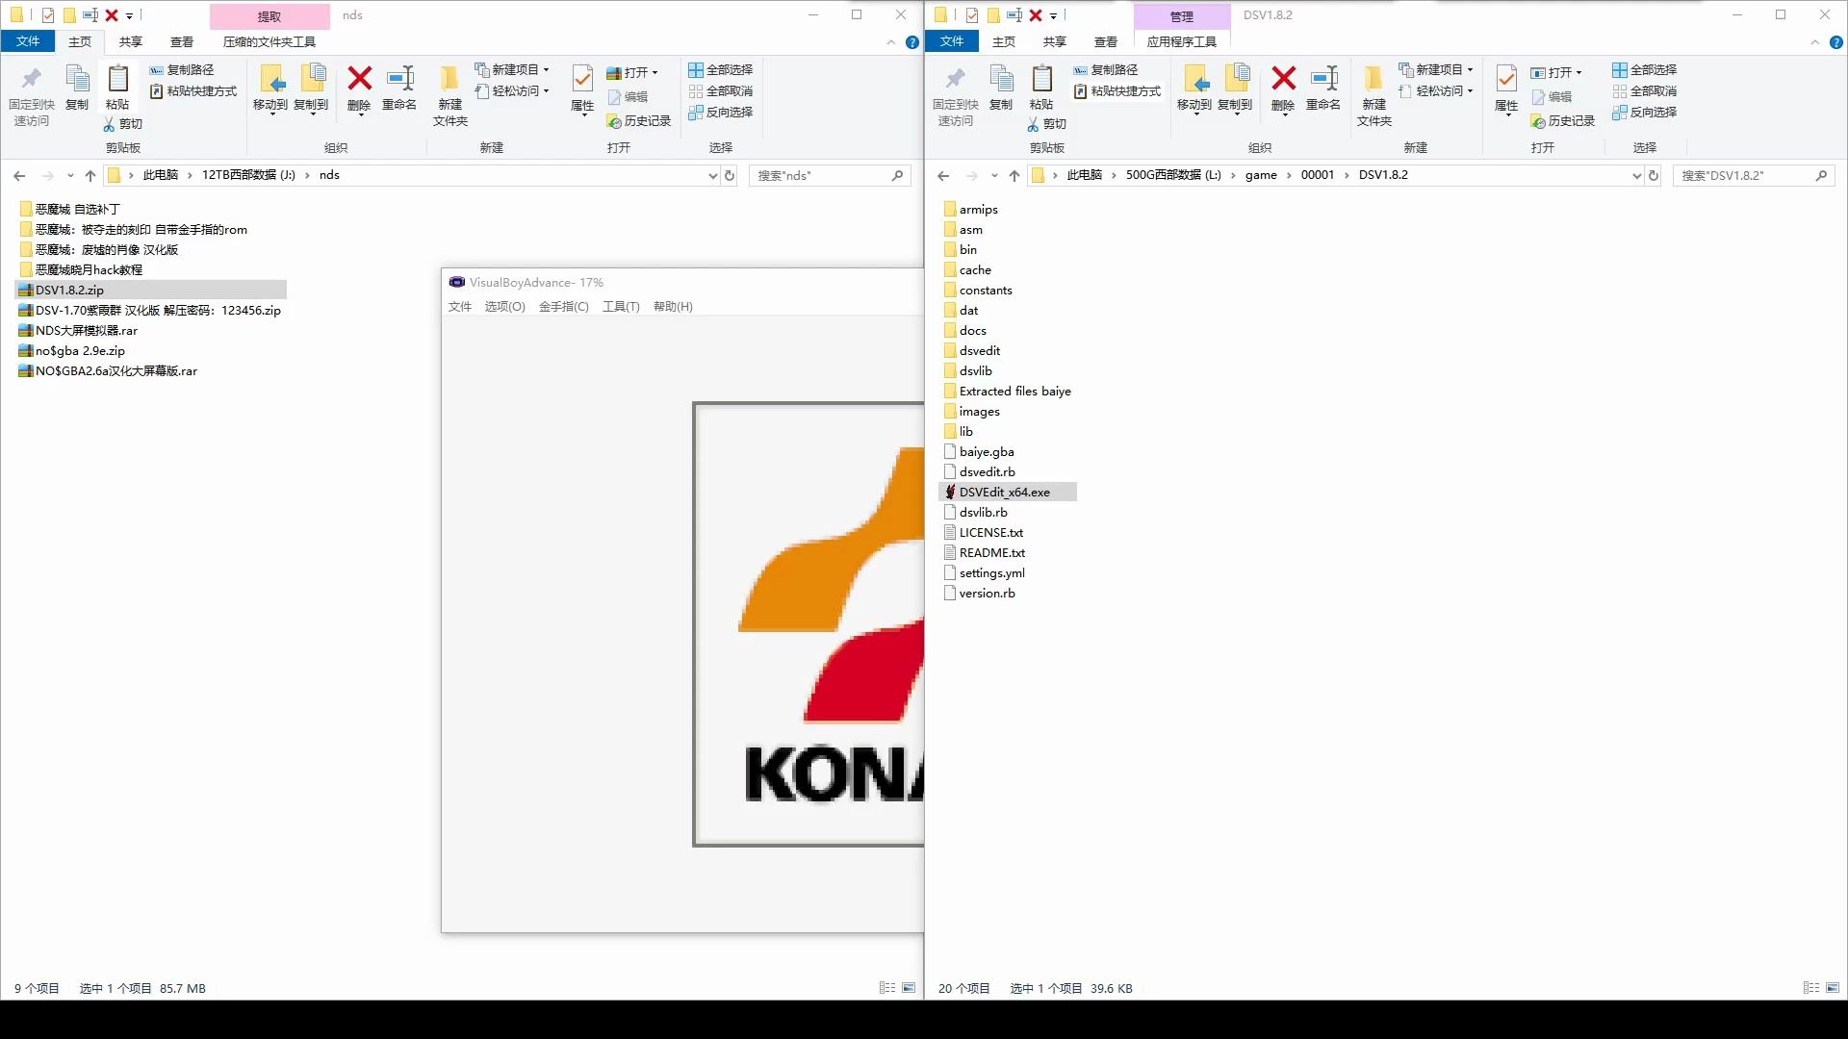The image size is (1848, 1039).
Task: Collapse ribbon in right DSV1.8.2 window
Action: pos(1814,42)
